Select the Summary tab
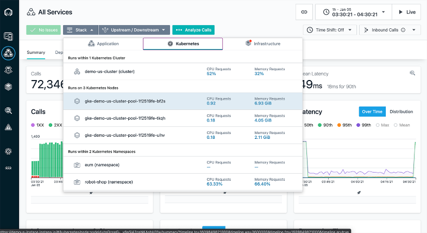The width and height of the screenshot is (427, 233). coord(36,52)
